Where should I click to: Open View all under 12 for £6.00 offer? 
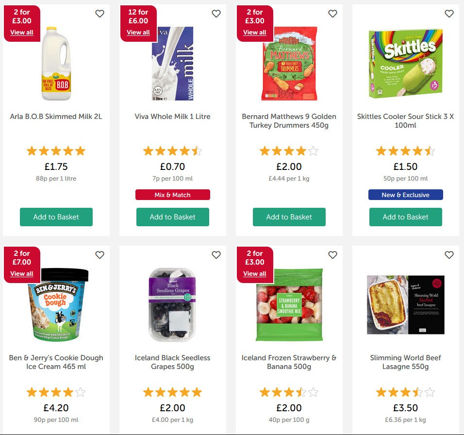[138, 33]
